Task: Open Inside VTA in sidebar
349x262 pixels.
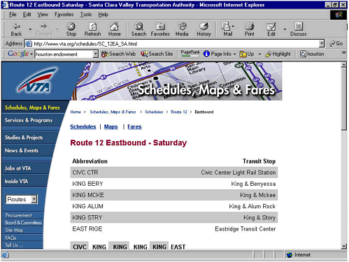Action: 16,181
